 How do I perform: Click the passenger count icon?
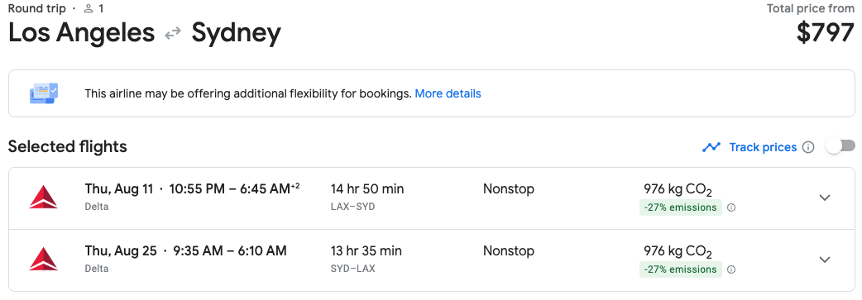89,8
